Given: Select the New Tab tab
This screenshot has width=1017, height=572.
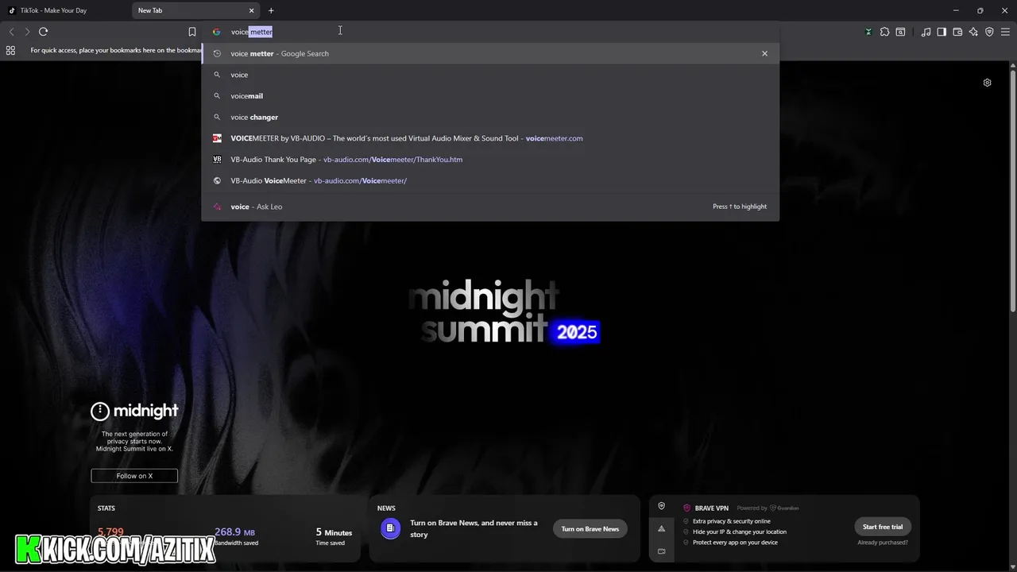Looking at the screenshot, I should 196,10.
